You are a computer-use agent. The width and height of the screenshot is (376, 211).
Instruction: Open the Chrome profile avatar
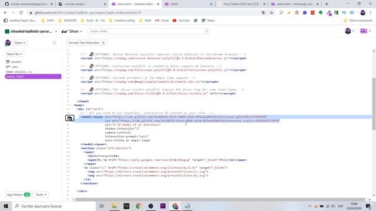point(363,13)
